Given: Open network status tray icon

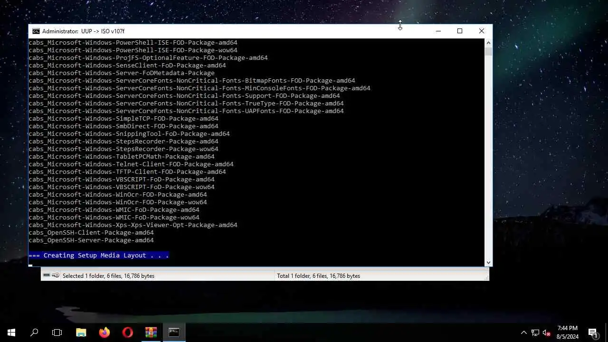Looking at the screenshot, I should tap(535, 332).
